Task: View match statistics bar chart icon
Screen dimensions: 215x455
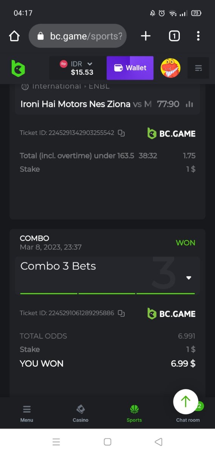Action: [190, 104]
